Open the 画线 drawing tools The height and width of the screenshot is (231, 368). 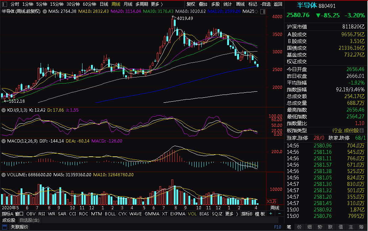coord(240,4)
